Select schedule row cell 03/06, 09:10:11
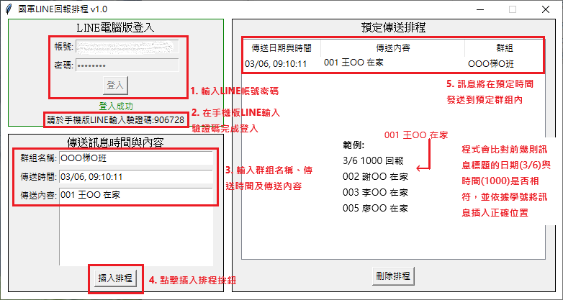563x300 pixels. tap(276, 64)
